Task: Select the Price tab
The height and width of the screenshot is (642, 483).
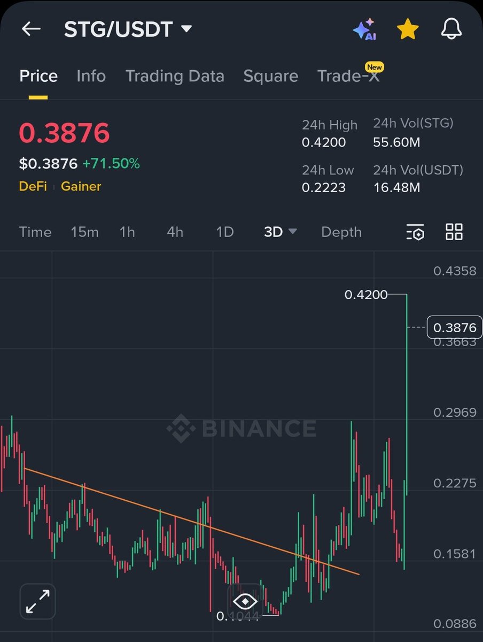Action: pos(38,76)
